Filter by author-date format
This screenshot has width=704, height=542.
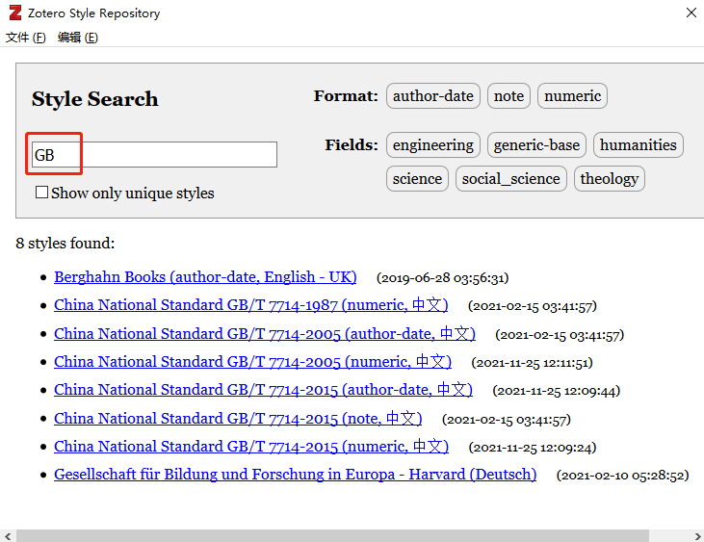(x=432, y=96)
